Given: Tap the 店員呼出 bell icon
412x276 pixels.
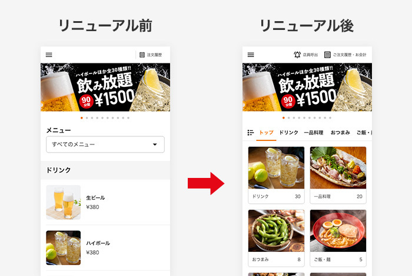Looking at the screenshot, I should pos(297,55).
